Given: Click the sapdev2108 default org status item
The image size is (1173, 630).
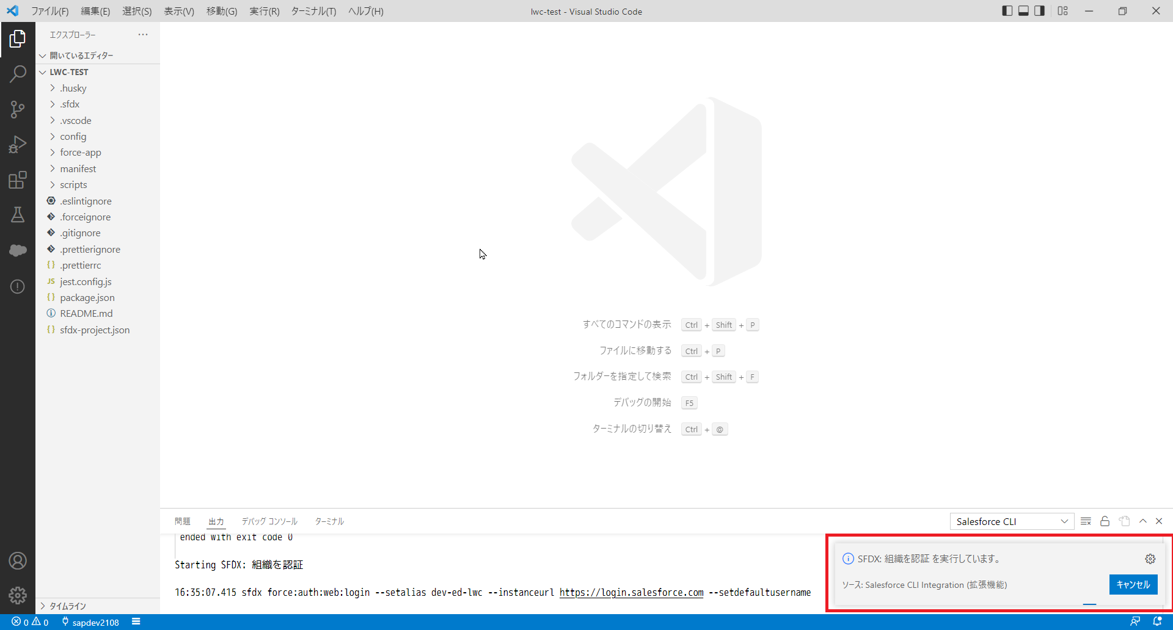Looking at the screenshot, I should point(90,622).
